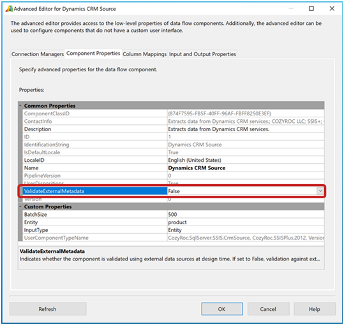Viewport: 344px width, 325px height.
Task: Click the CozyRoc.SqlServer.SSIS.CrmSource type value
Action: pyautogui.click(x=246, y=238)
